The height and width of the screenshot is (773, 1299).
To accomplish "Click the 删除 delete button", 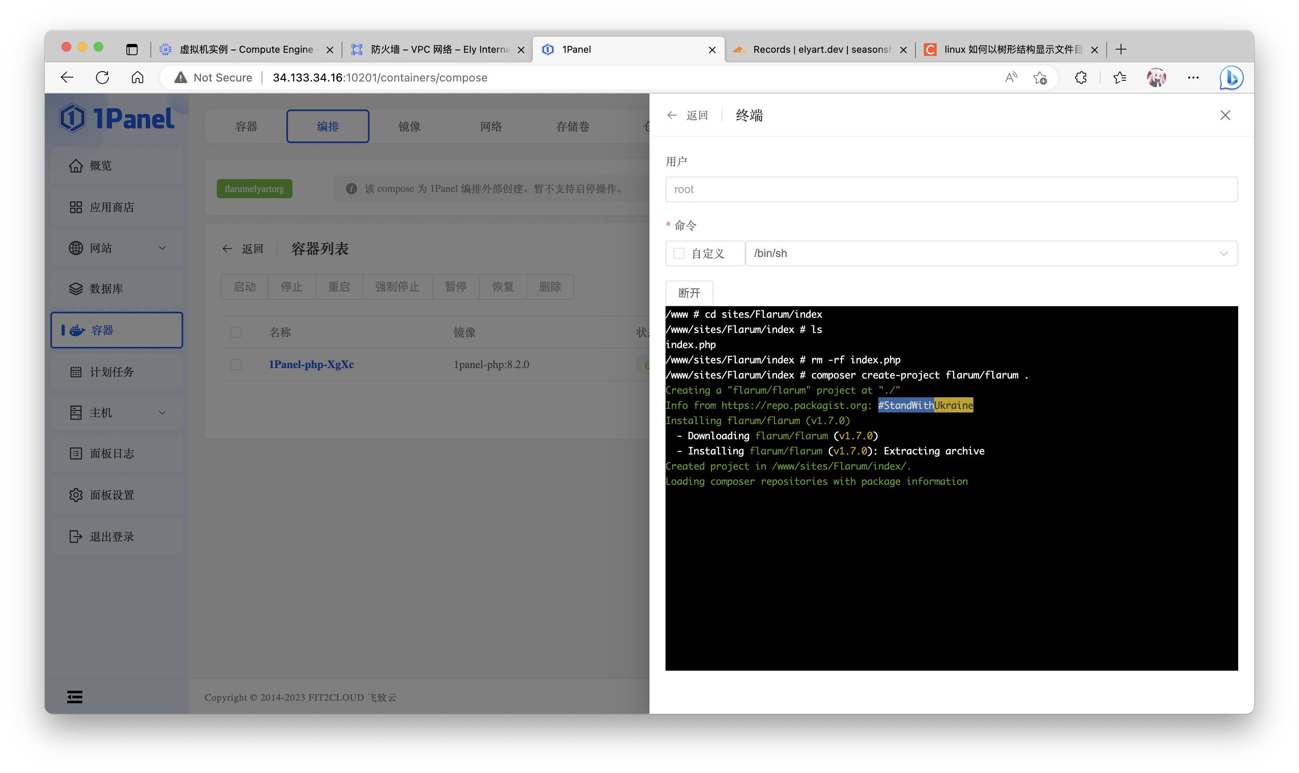I will (x=550, y=287).
